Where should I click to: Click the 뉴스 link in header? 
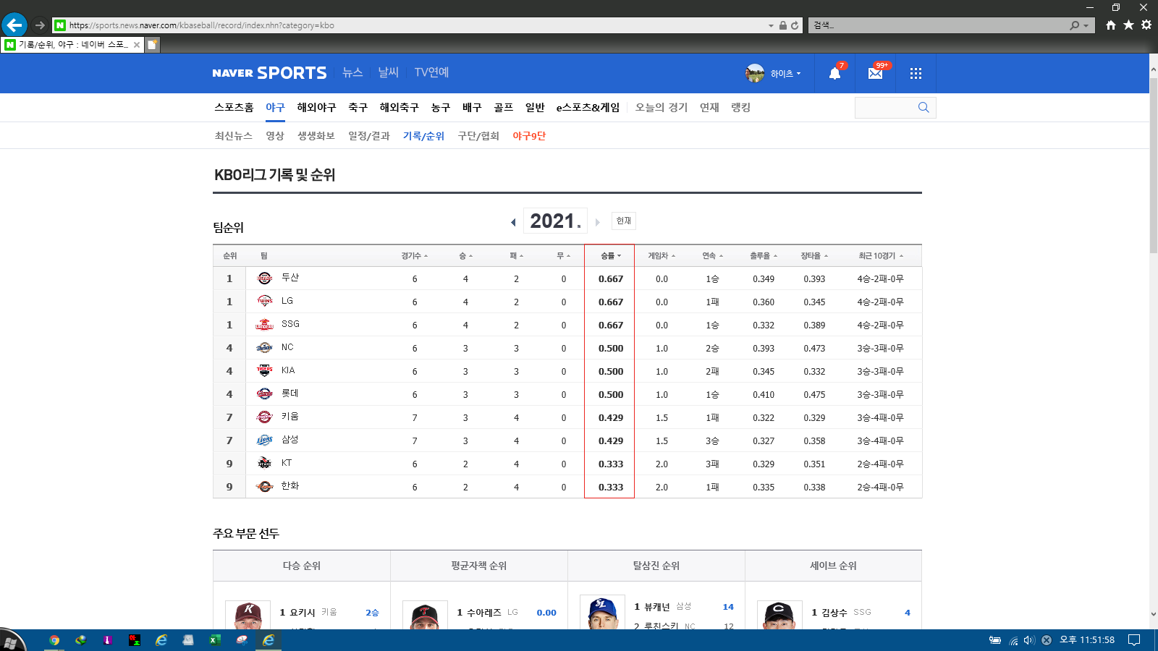[x=352, y=72]
